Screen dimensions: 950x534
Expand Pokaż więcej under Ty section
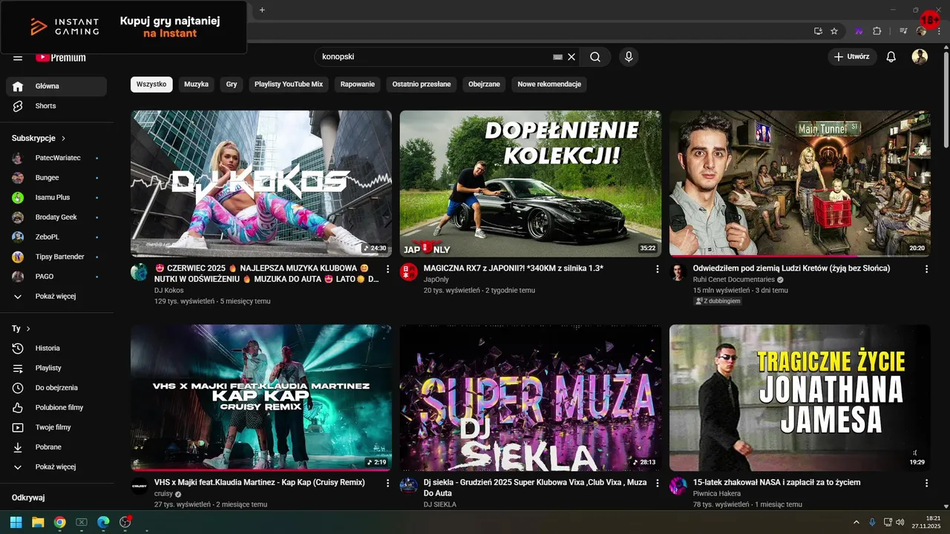(x=56, y=467)
